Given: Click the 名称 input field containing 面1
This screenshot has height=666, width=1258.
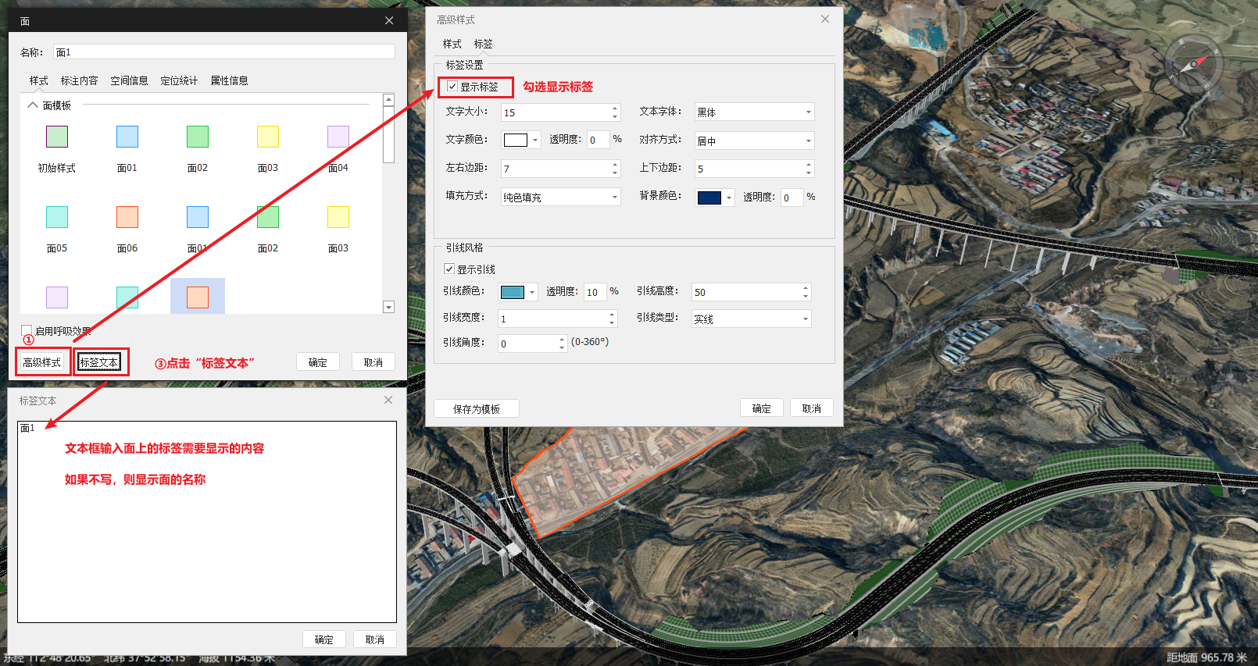Looking at the screenshot, I should coord(223,52).
